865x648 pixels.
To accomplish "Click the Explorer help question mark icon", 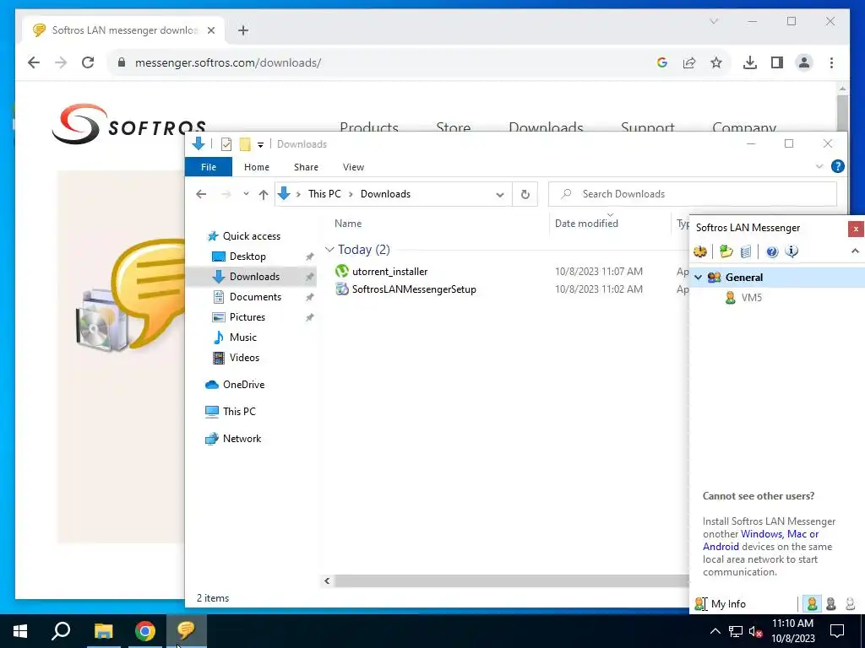I will click(x=837, y=166).
